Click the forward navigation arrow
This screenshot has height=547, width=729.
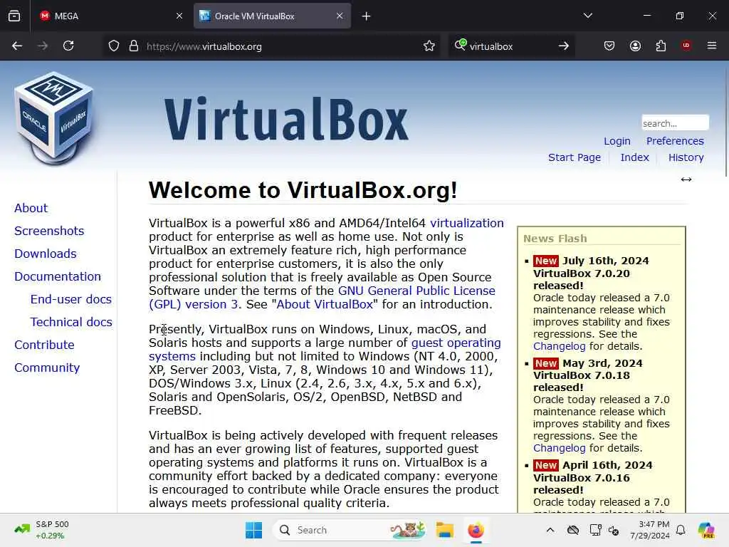(43, 46)
